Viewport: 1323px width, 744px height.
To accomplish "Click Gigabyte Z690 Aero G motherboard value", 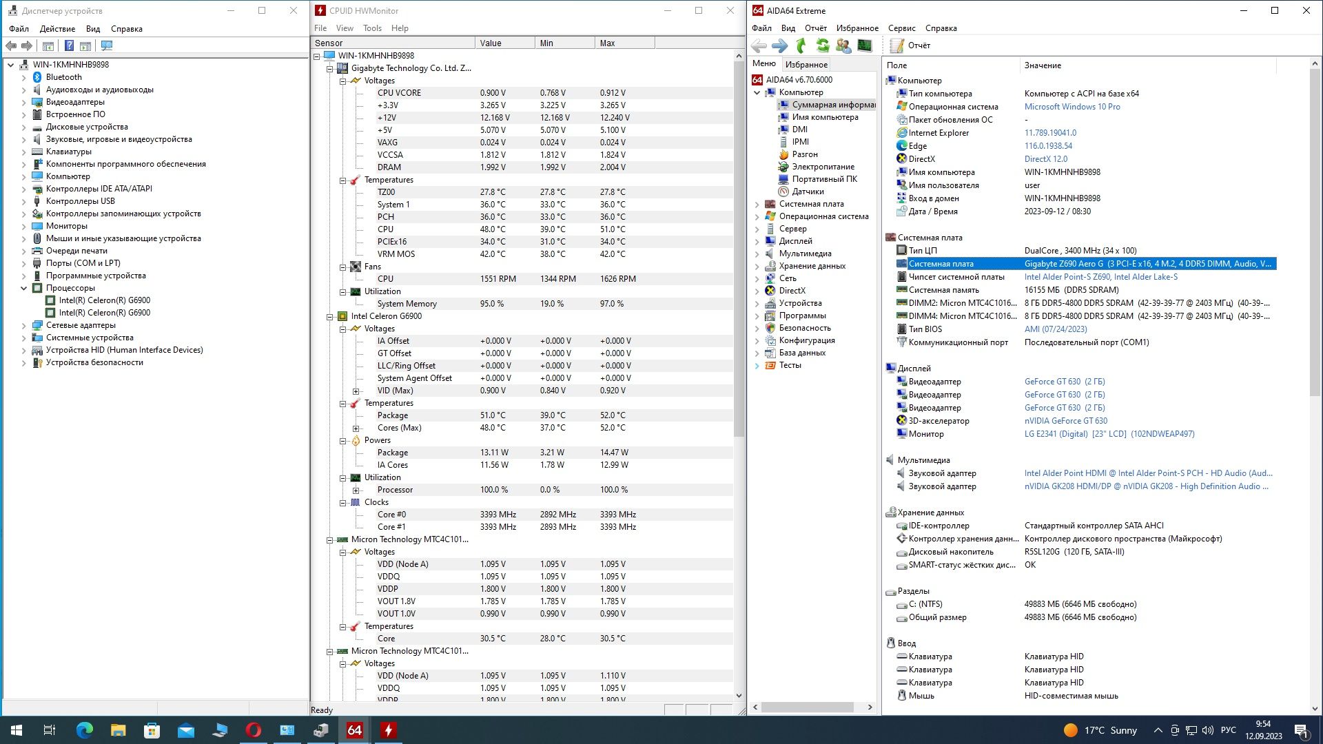I will 1147,264.
